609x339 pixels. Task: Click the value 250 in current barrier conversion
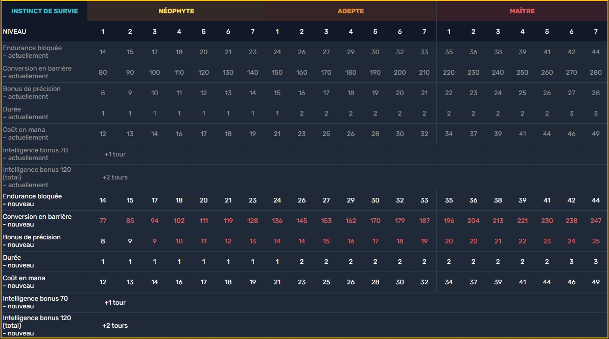coord(522,72)
